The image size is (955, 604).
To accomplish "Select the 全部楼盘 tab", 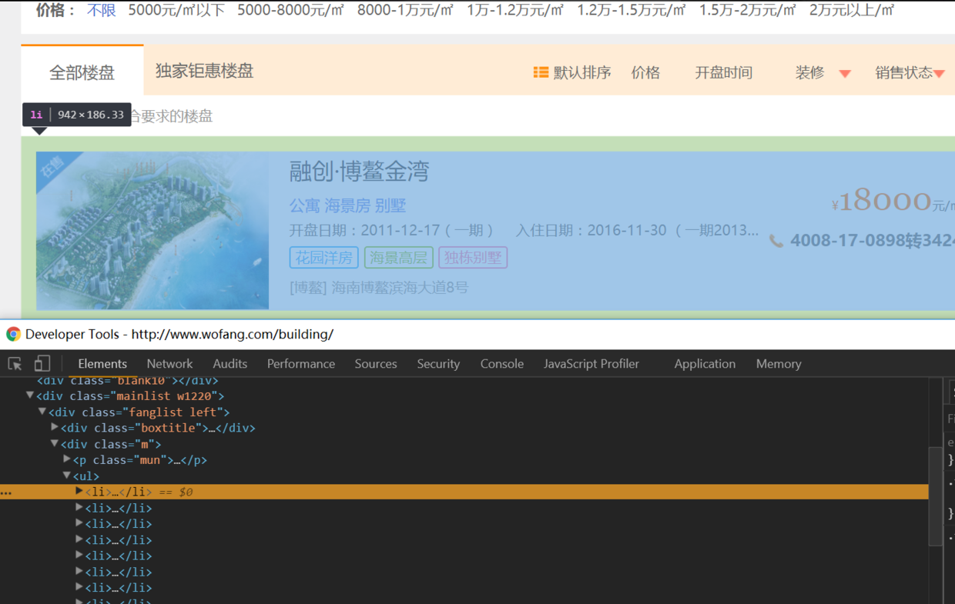I will pyautogui.click(x=82, y=72).
